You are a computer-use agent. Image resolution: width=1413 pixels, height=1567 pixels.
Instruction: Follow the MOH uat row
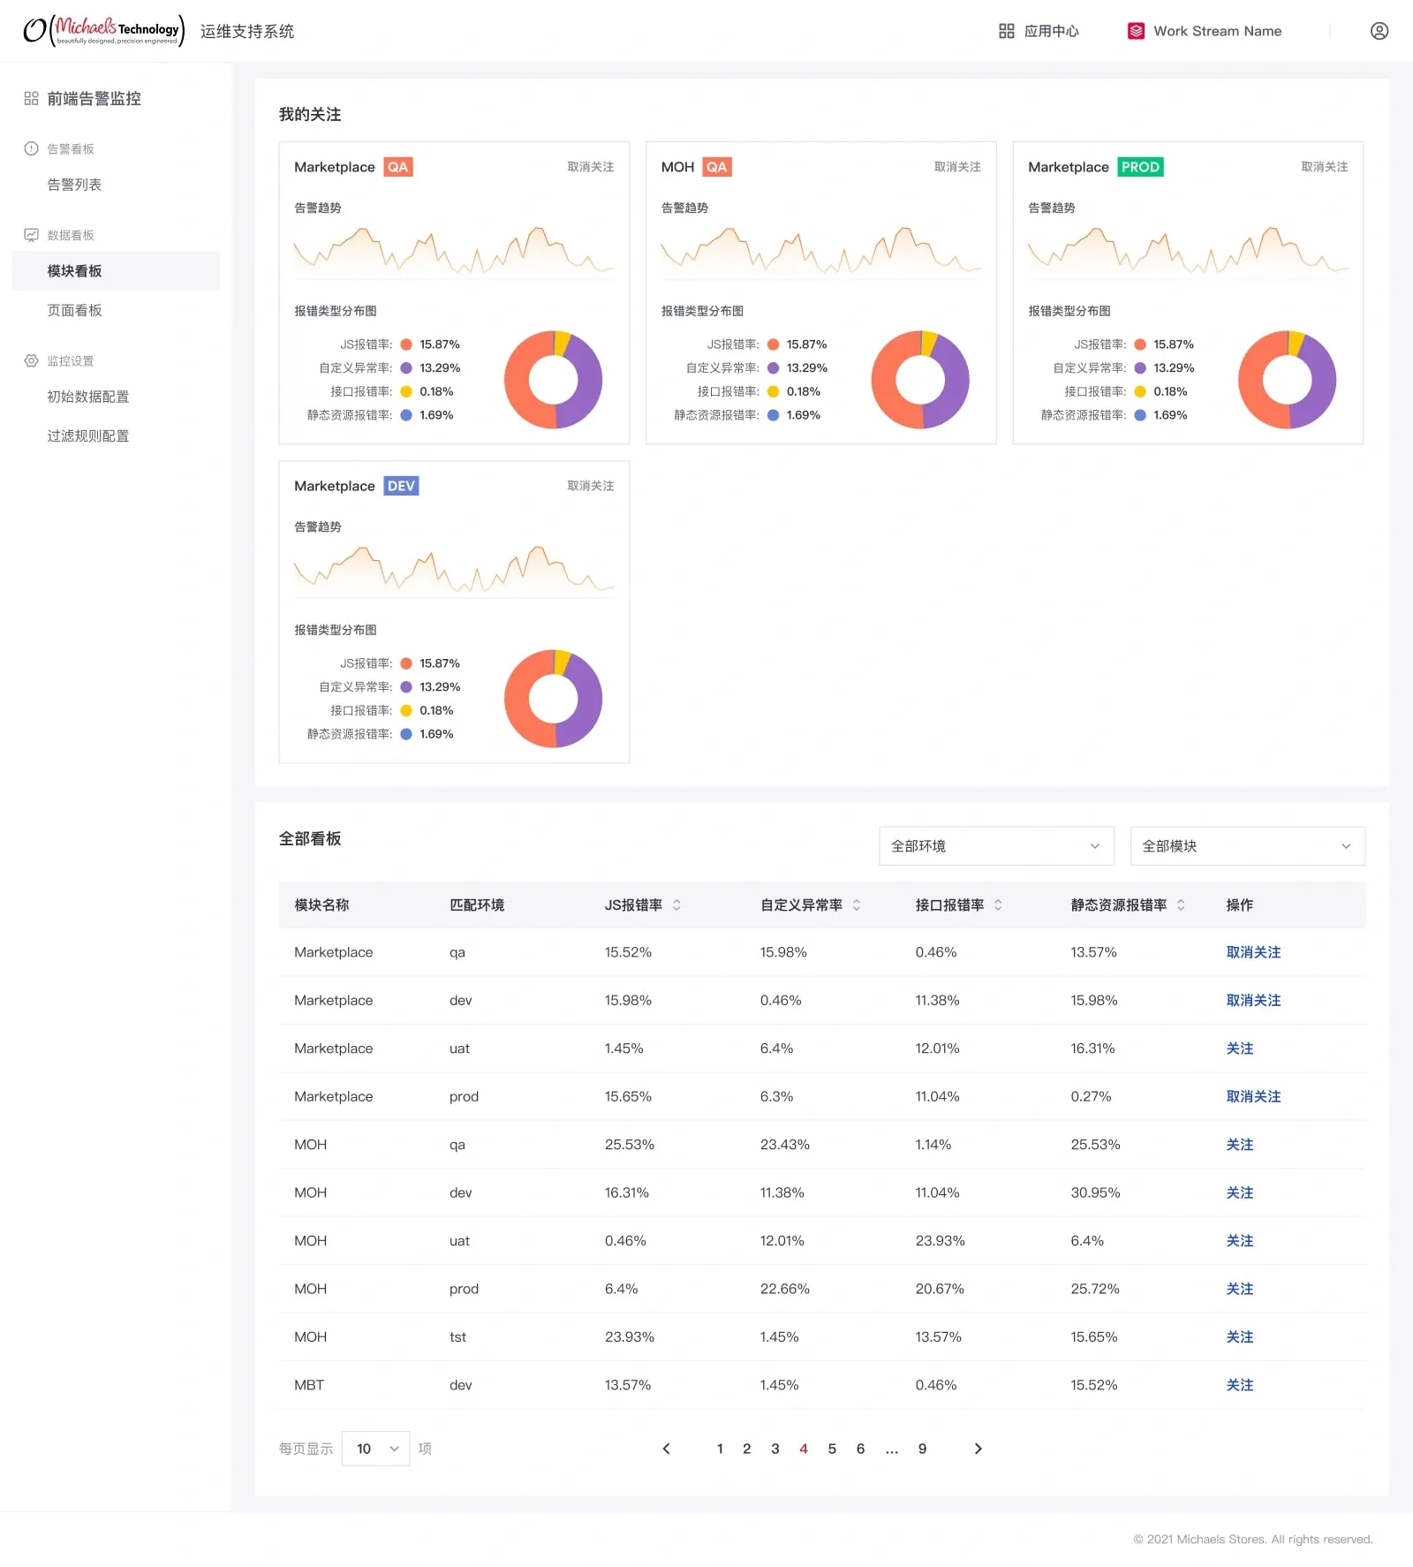1240,1241
